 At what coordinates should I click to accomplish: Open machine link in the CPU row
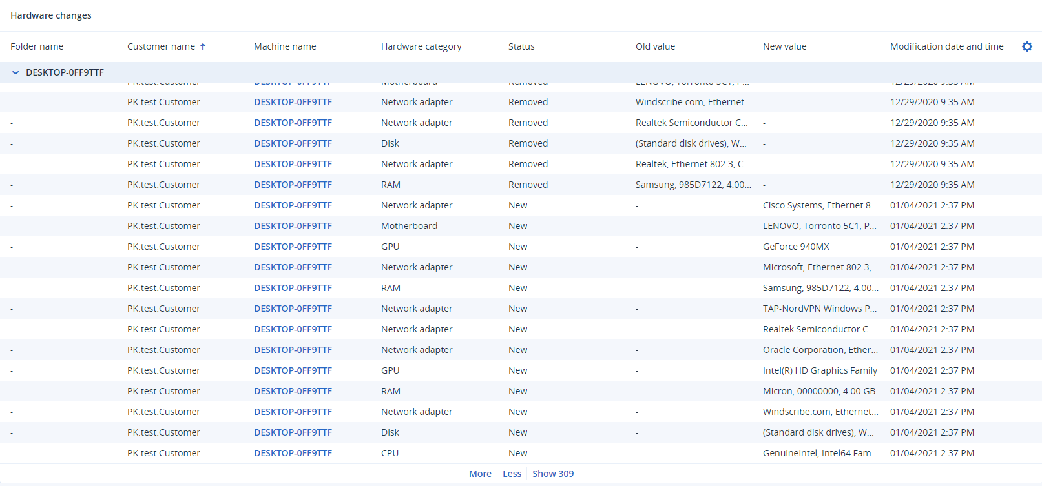pos(293,453)
